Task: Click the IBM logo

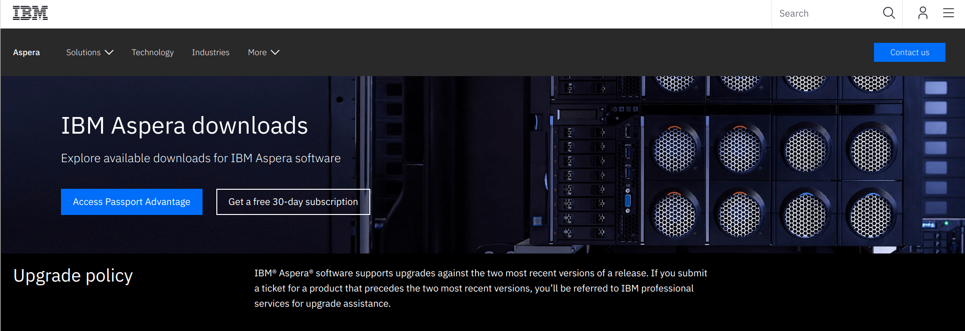Action: point(30,13)
